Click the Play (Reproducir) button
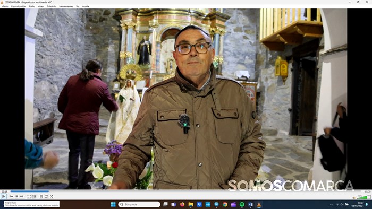Screen dimensions: 372x209 tap(4, 196)
